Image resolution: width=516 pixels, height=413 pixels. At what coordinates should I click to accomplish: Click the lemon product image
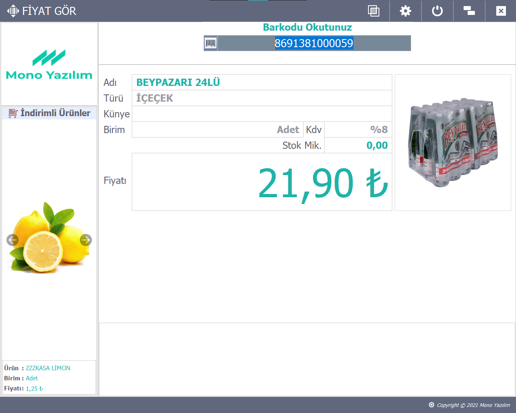[x=49, y=238]
